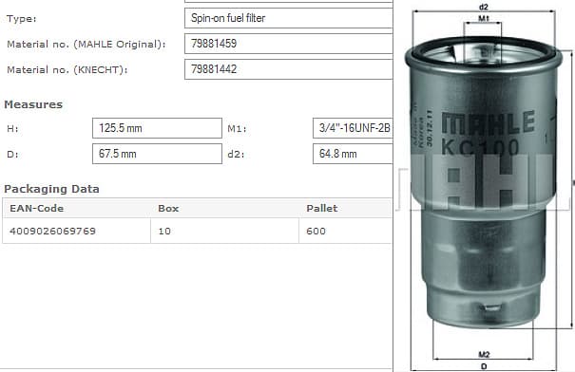The height and width of the screenshot is (372, 575).
Task: Click the "Packaging Data" heading
Action: (x=51, y=189)
